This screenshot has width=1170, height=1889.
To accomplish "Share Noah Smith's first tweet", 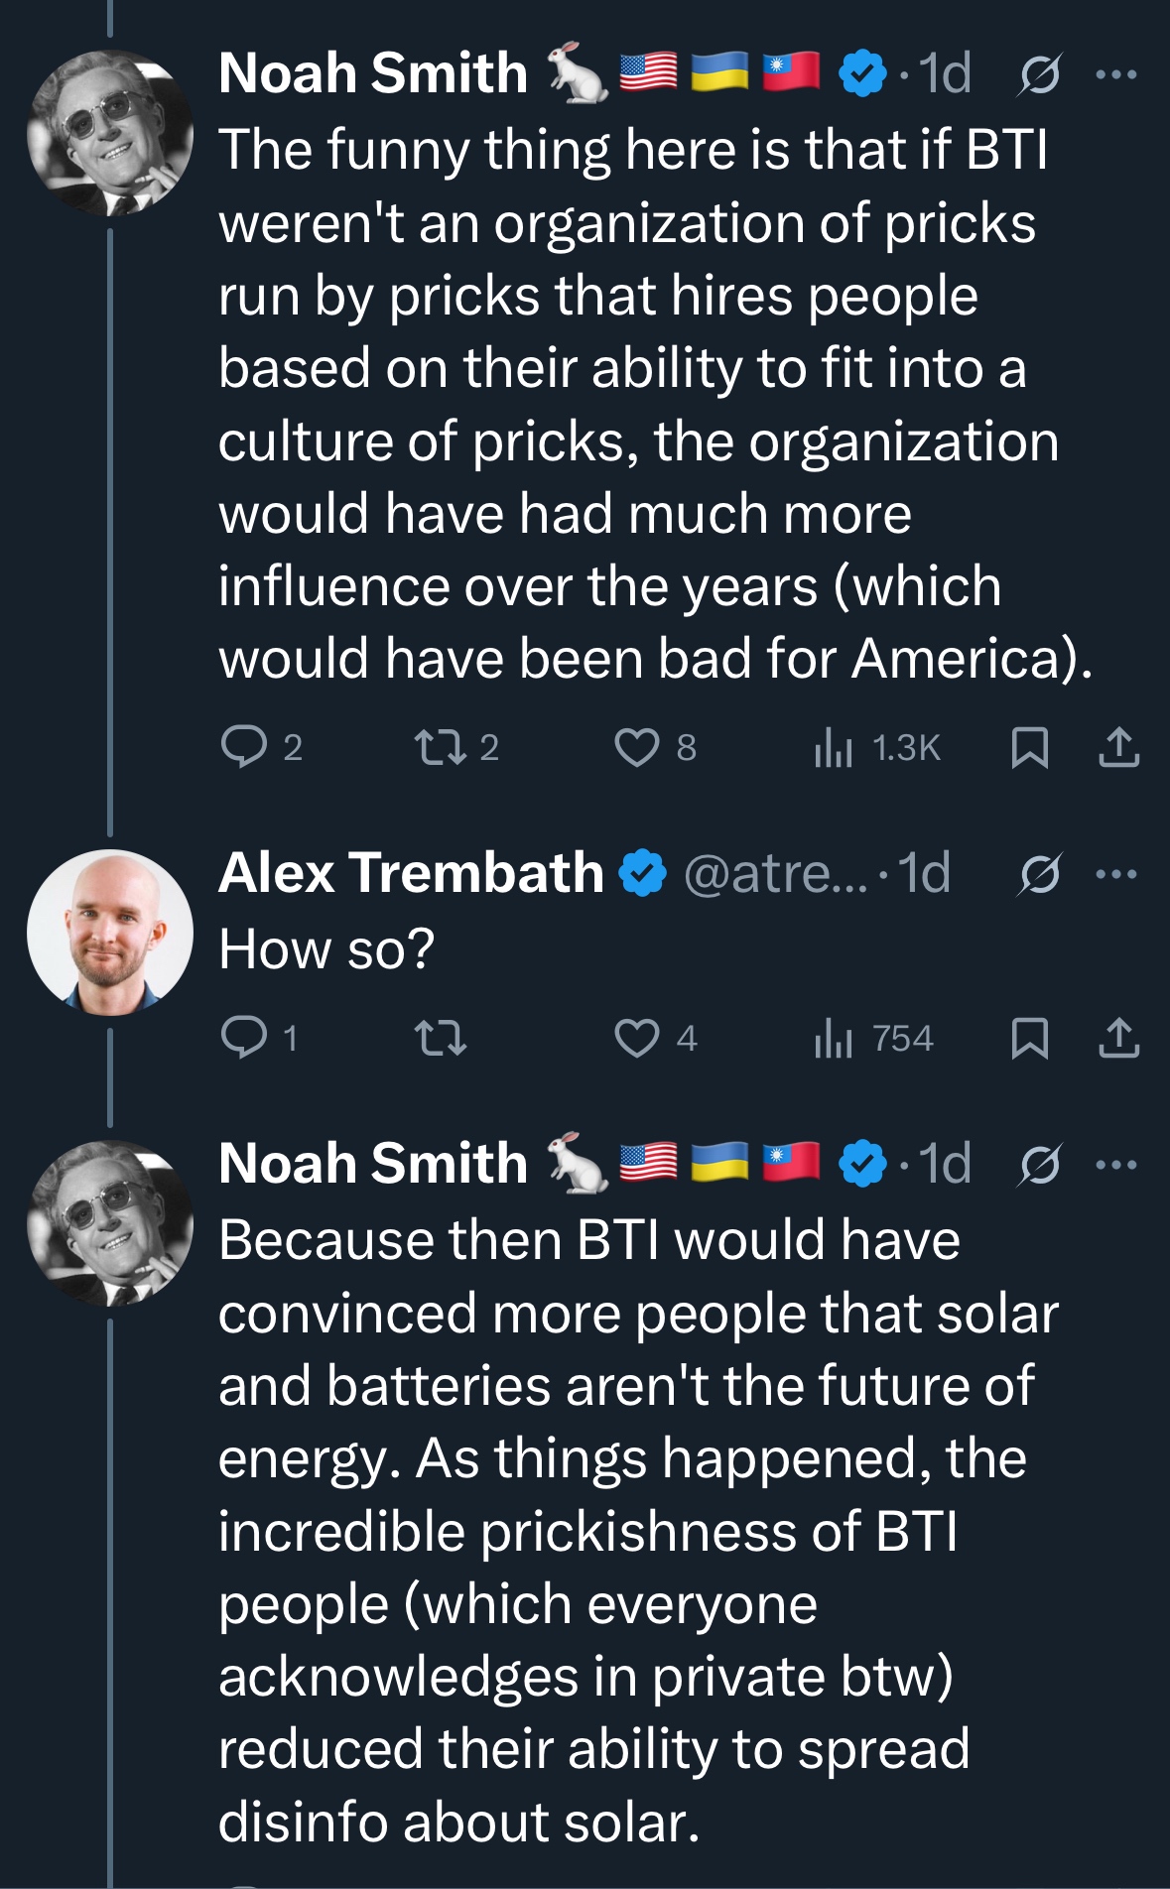I will [1118, 747].
